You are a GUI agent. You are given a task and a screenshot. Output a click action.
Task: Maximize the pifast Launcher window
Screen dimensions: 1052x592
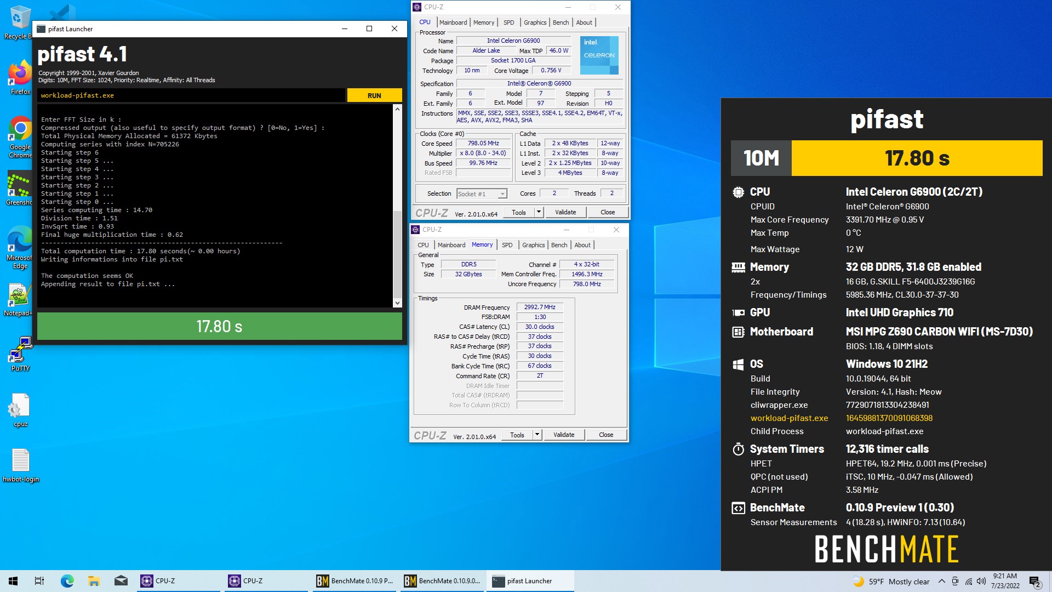point(369,29)
